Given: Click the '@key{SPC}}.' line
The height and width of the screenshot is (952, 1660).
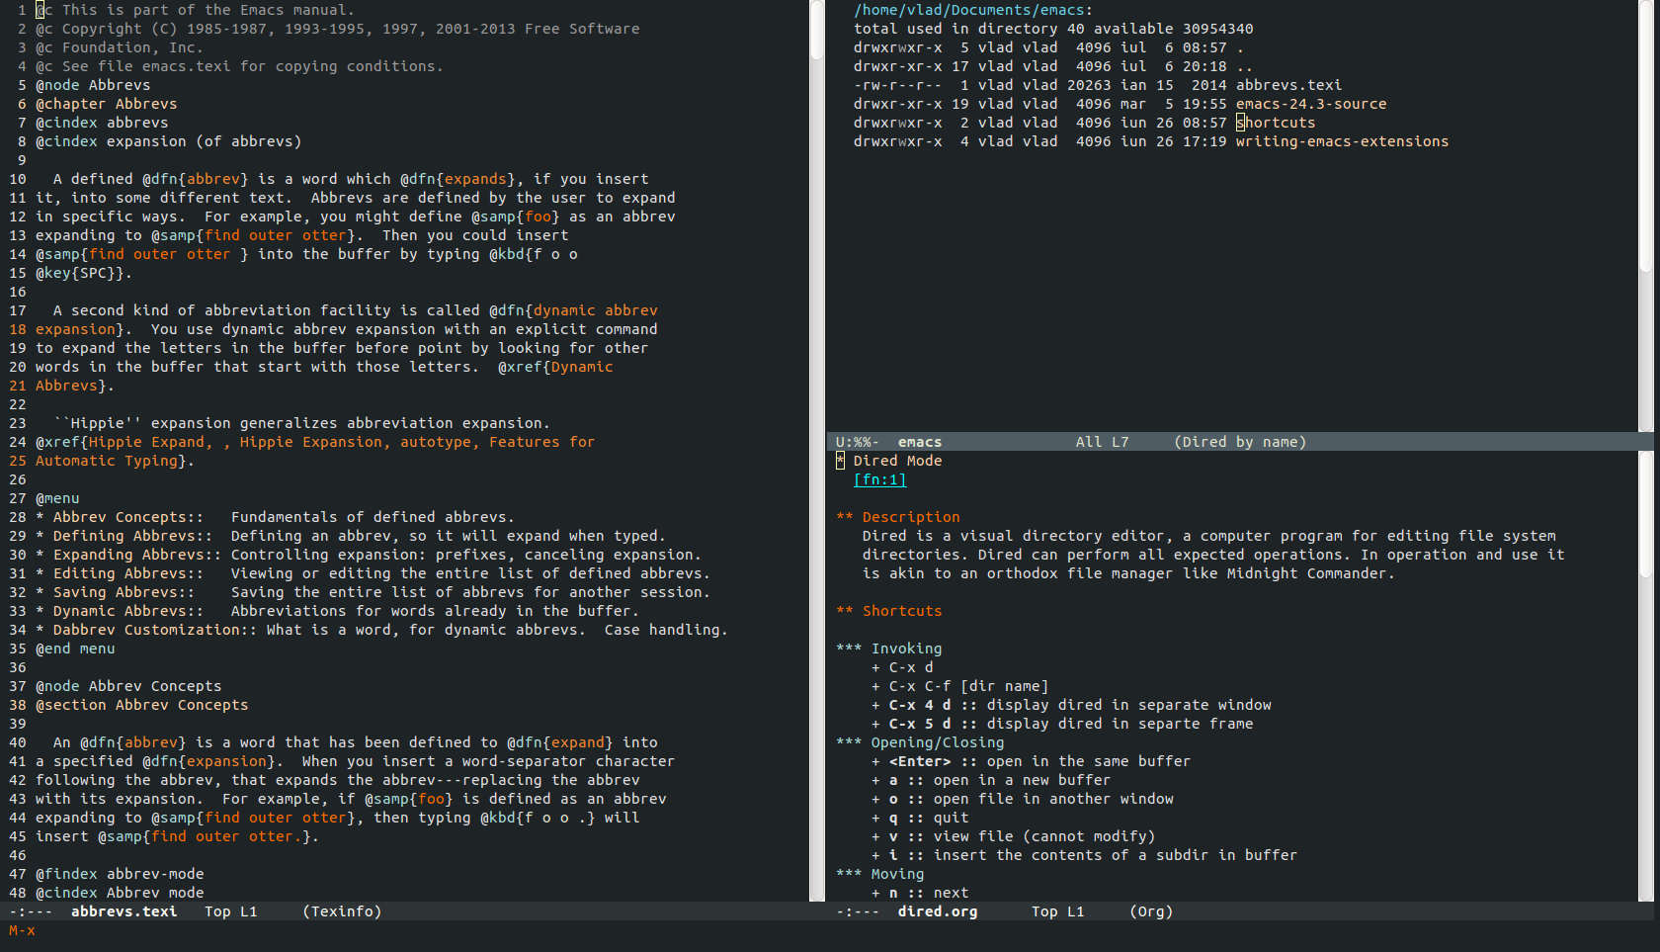Looking at the screenshot, I should pos(84,273).
